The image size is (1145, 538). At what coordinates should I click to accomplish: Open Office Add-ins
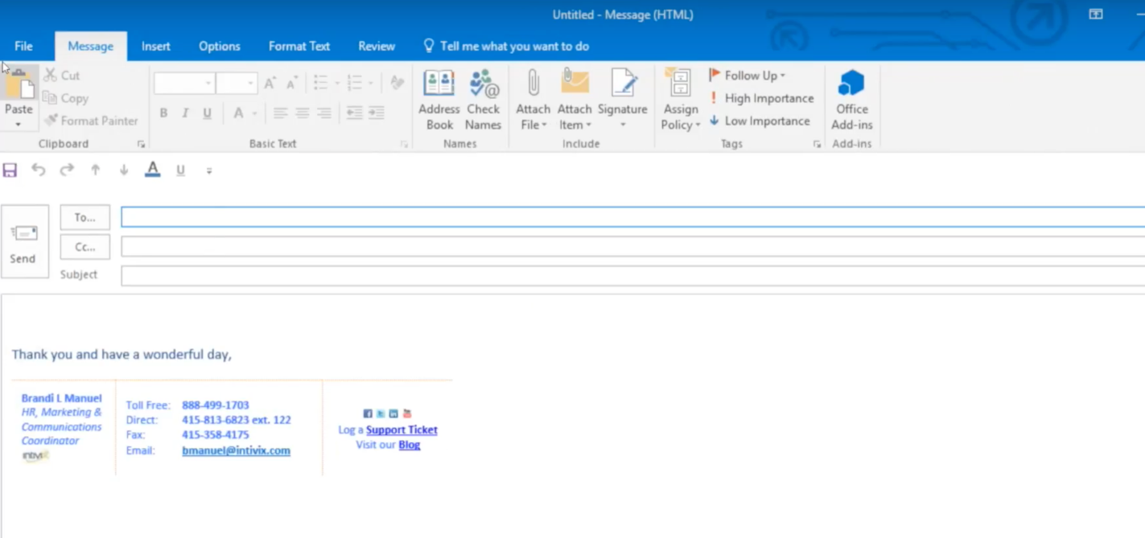tap(851, 99)
